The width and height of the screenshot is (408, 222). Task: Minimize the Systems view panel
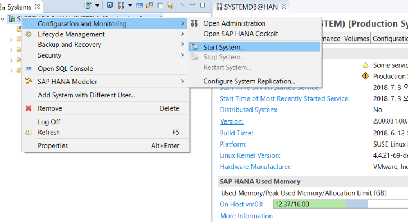pos(192,4)
